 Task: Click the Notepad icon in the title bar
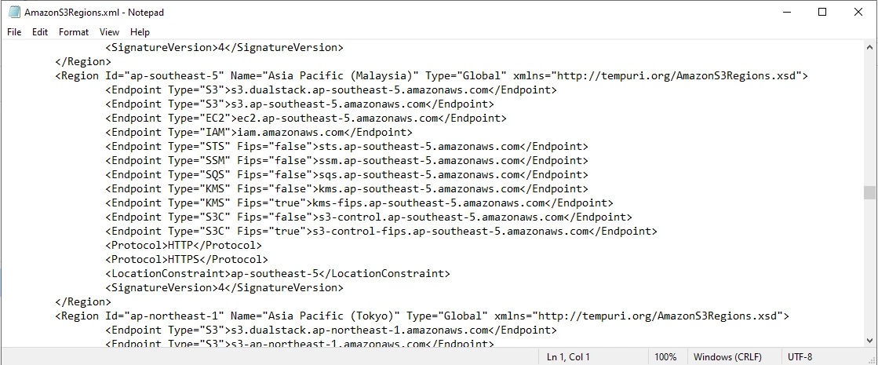coord(13,13)
